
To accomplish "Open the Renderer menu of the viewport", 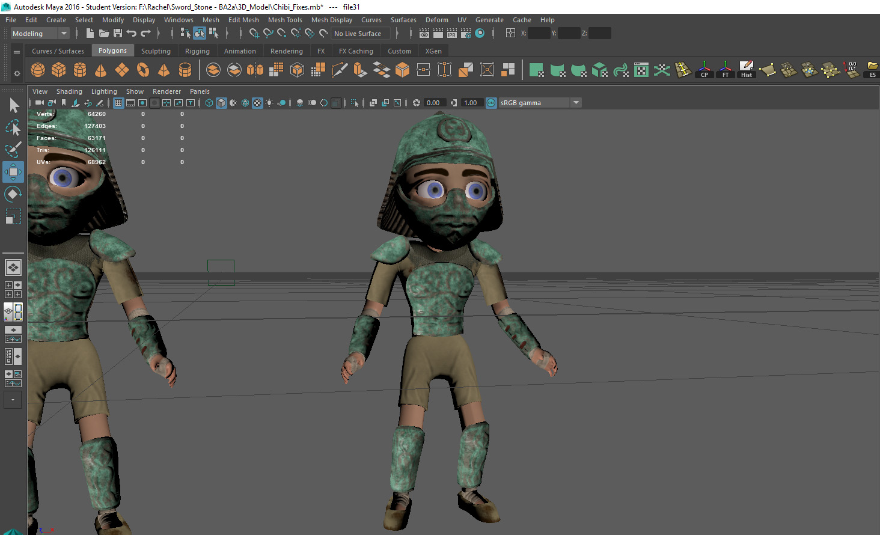I will [x=167, y=91].
